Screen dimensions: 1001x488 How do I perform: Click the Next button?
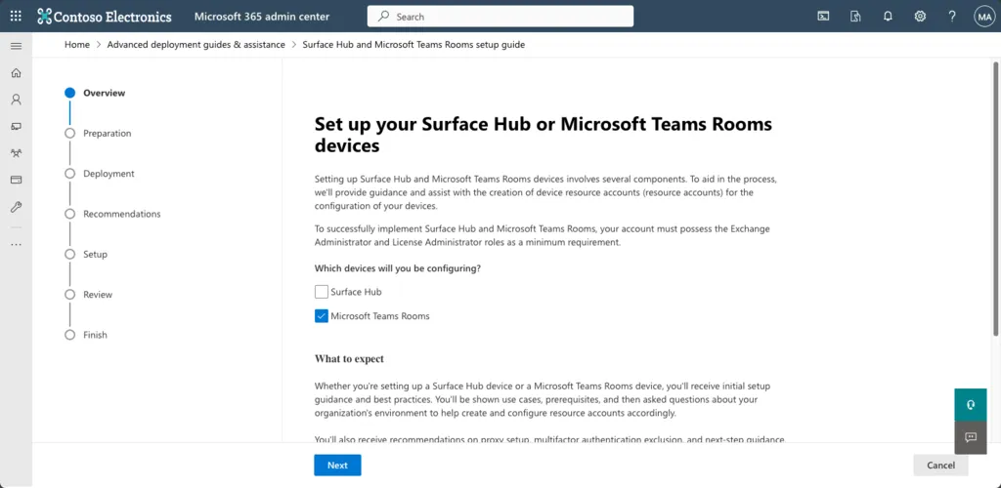[x=337, y=466]
